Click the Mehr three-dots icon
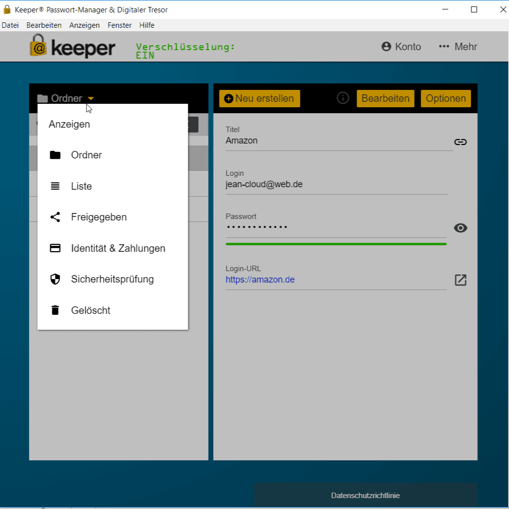509x509 pixels. click(444, 46)
